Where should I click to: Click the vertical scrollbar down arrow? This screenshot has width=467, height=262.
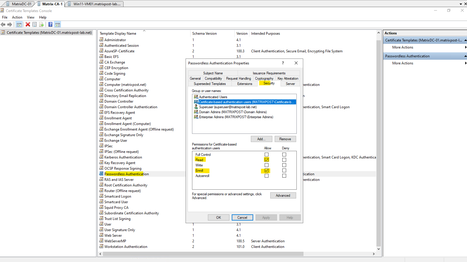tap(378, 249)
